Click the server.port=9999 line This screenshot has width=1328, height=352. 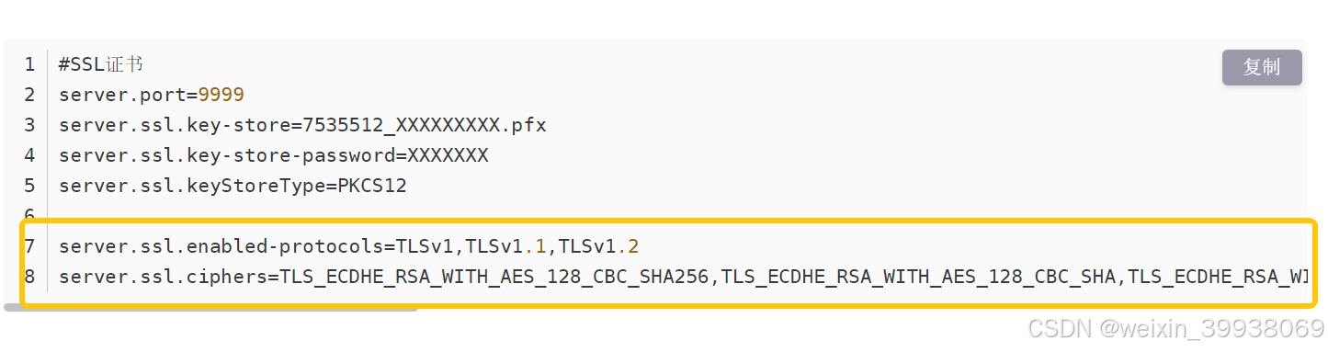point(152,95)
